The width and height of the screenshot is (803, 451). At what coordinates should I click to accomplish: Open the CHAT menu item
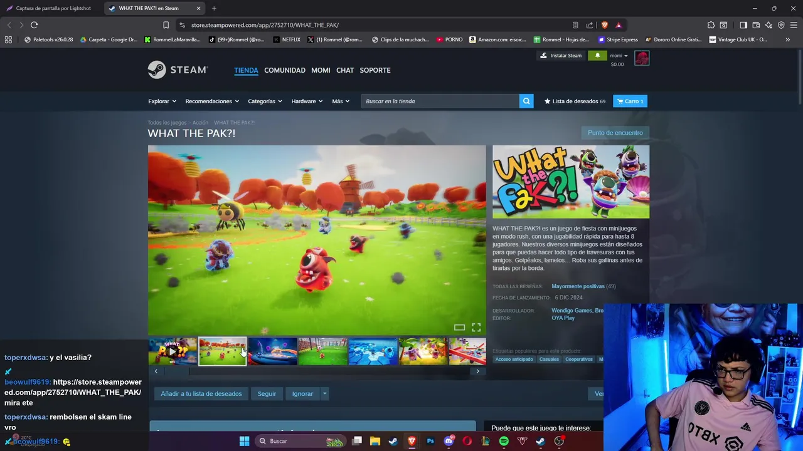coord(345,70)
